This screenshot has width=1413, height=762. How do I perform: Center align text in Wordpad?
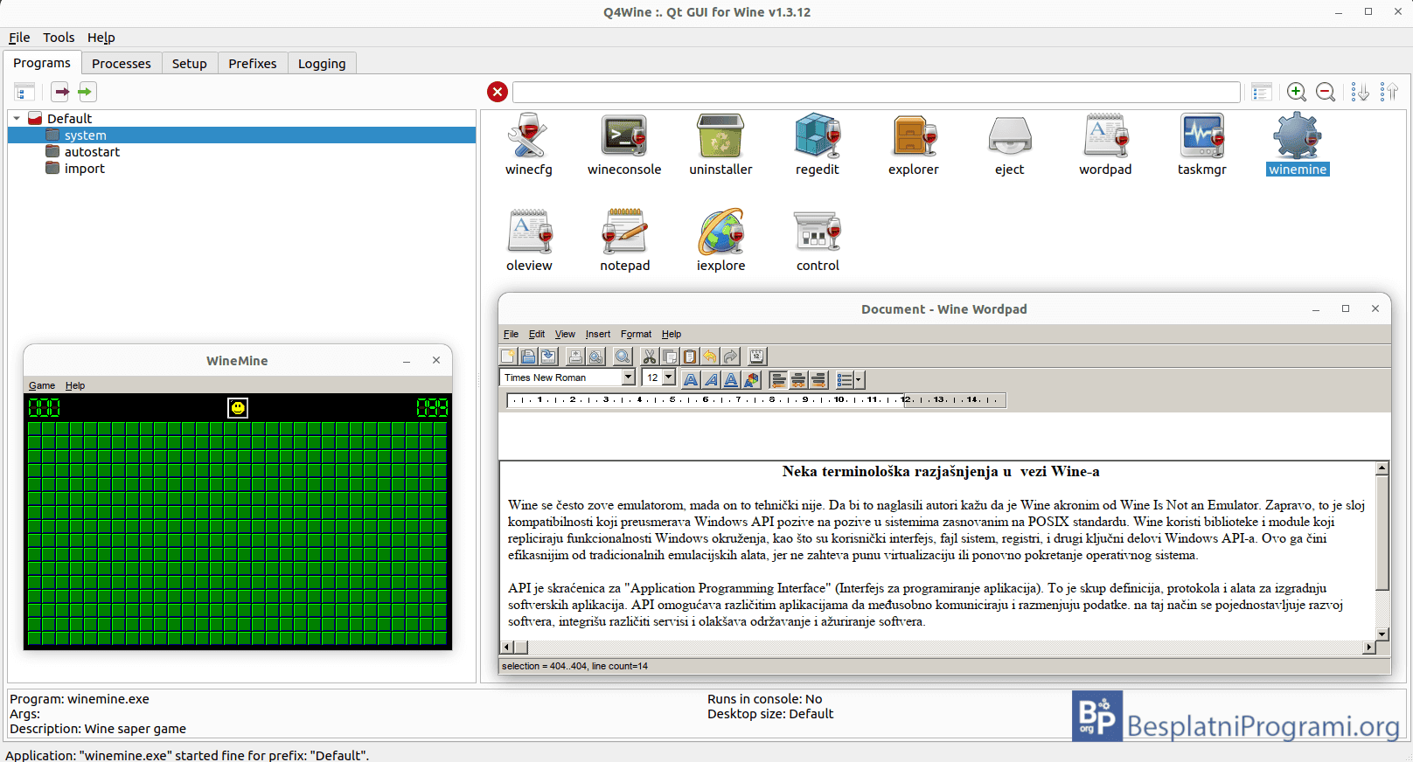[798, 379]
